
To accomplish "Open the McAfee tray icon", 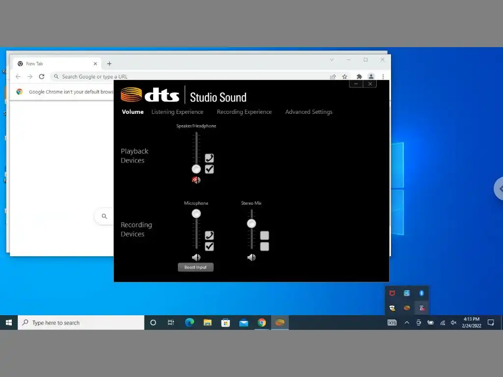I will pos(392,293).
